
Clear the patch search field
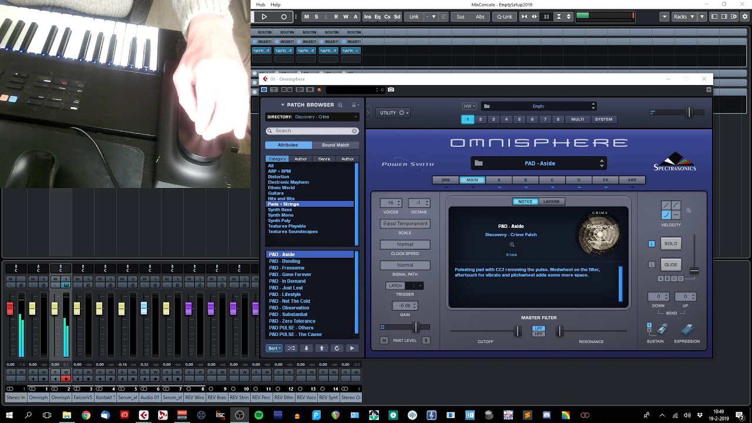coord(354,131)
